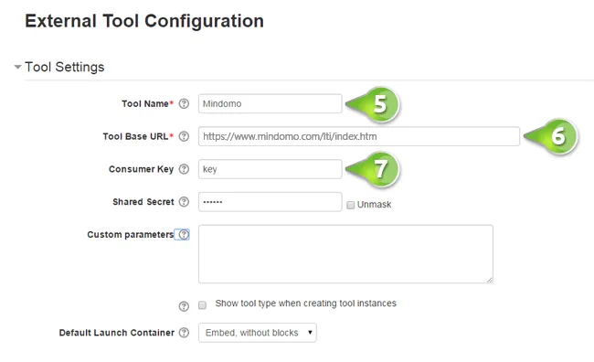Viewport: 594px width, 362px height.
Task: Check Show tool type when creating instances
Action: pyautogui.click(x=202, y=305)
